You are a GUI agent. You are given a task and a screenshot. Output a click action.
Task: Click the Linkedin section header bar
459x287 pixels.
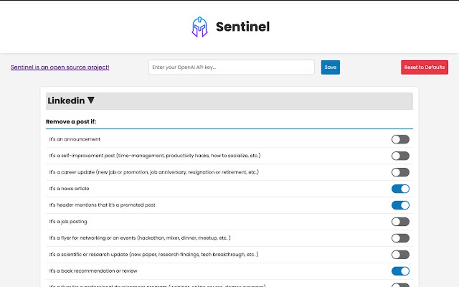tap(229, 100)
